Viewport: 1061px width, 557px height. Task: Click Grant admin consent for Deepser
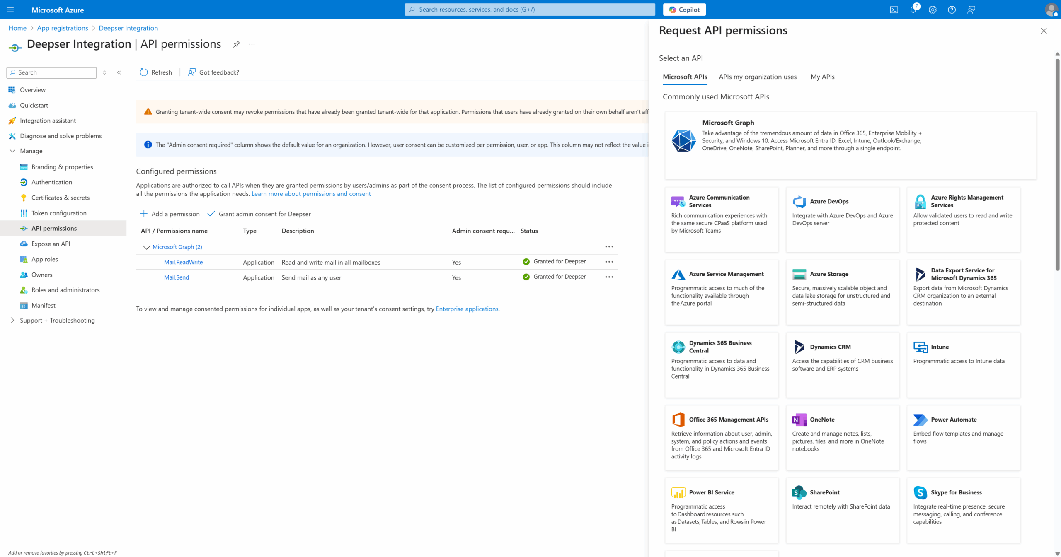click(x=259, y=214)
